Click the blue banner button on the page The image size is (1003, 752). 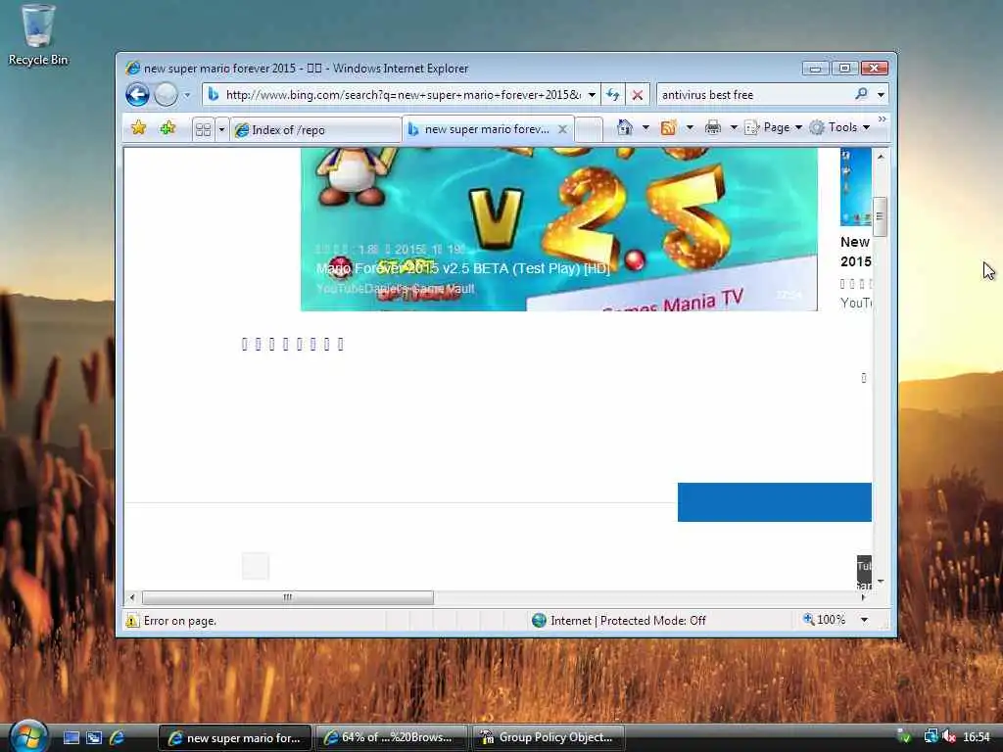click(775, 502)
